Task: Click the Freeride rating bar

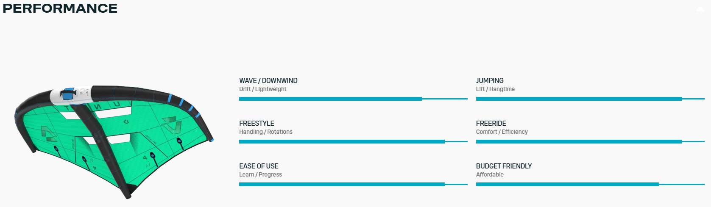Action: pos(590,142)
